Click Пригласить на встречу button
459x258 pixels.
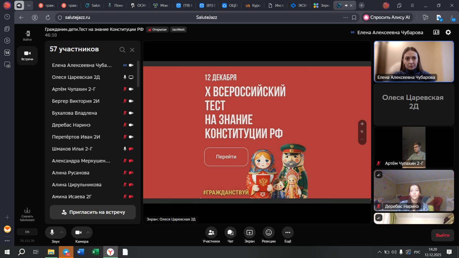coord(93,212)
